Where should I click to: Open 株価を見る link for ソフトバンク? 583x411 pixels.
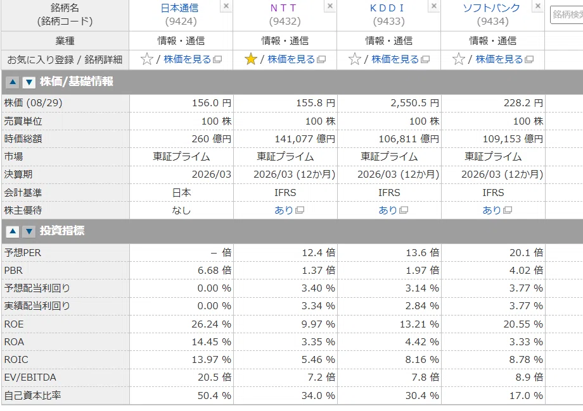point(499,59)
